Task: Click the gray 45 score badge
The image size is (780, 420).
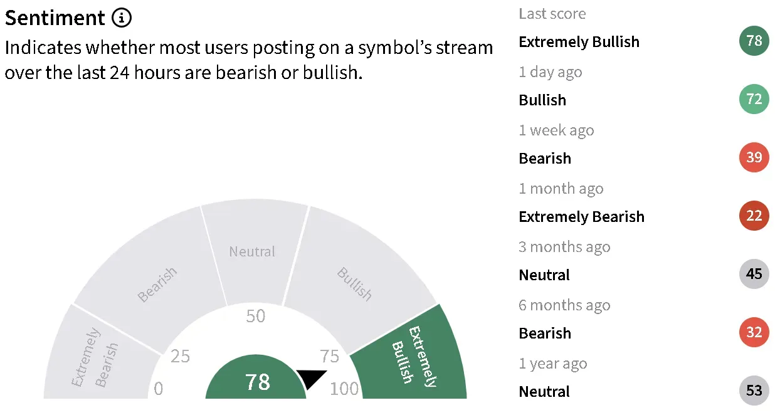Action: coord(754,275)
